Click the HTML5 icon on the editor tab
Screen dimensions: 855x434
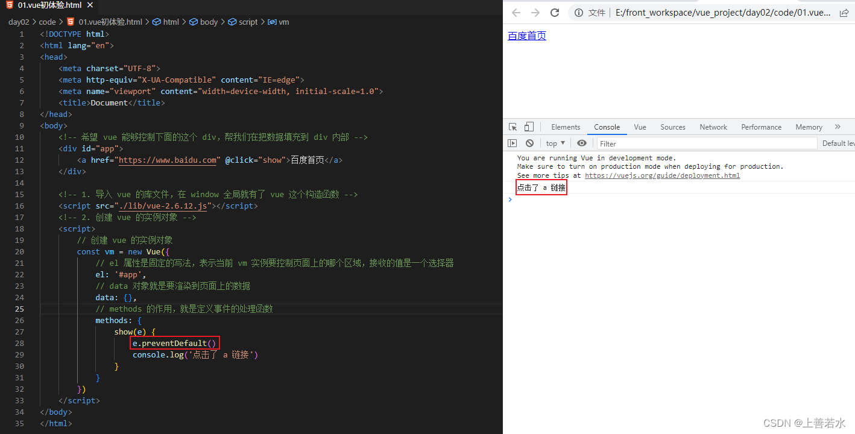click(10, 5)
